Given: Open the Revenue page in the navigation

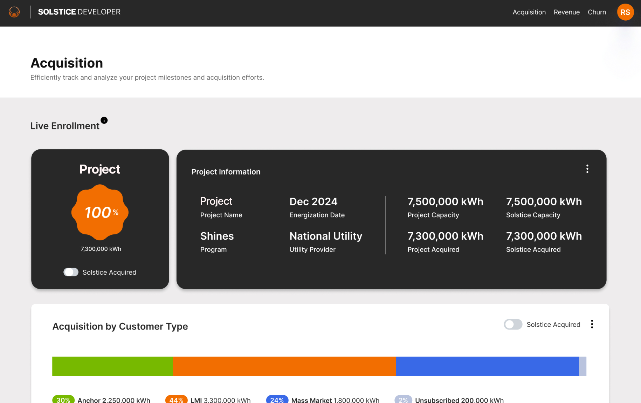Looking at the screenshot, I should (x=566, y=12).
